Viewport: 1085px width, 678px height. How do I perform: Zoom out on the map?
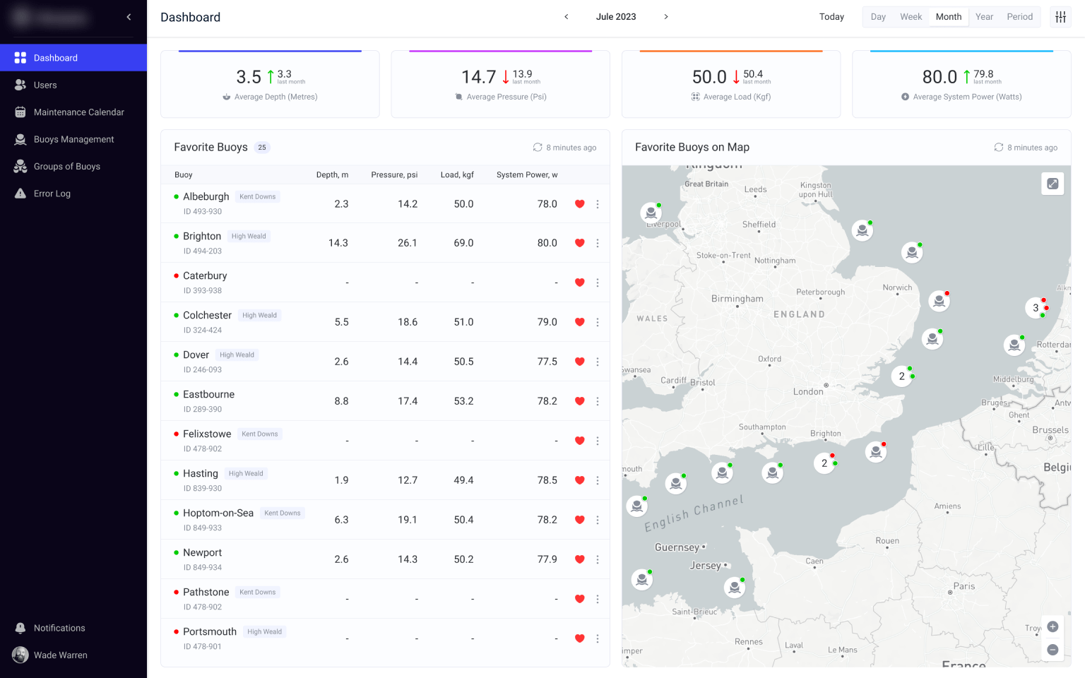(1053, 650)
